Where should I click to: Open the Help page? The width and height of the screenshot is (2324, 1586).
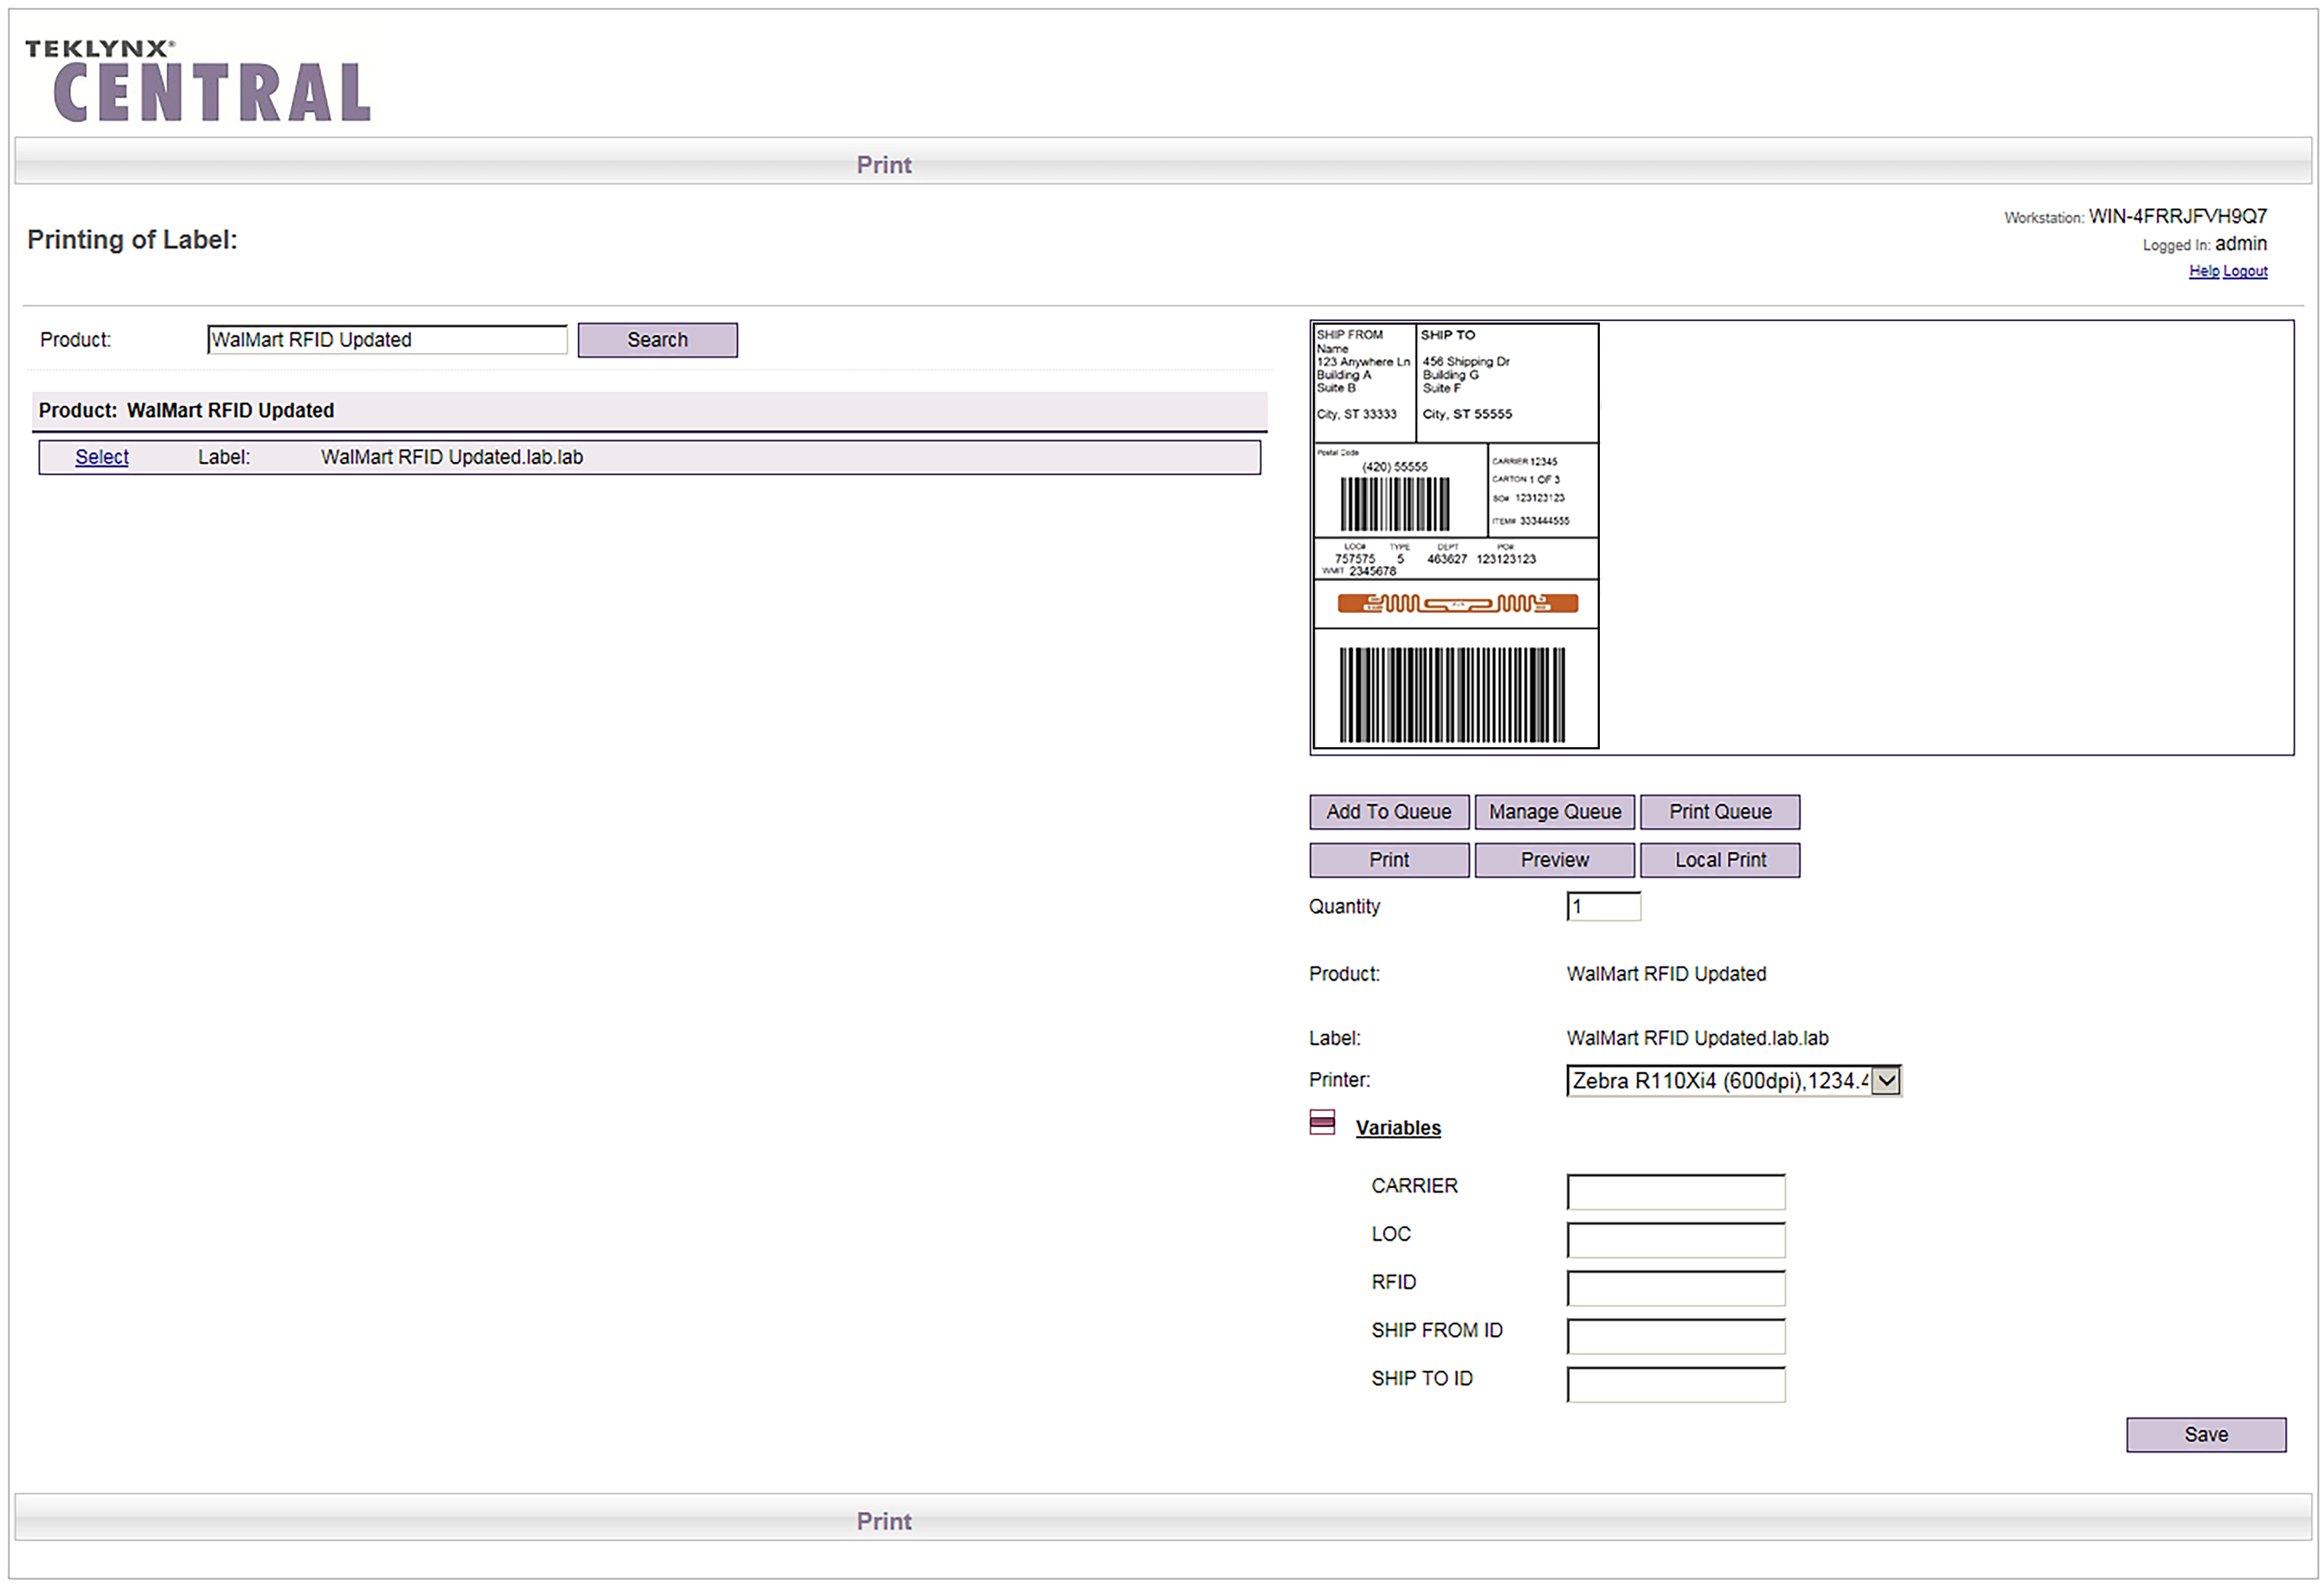(x=2203, y=270)
